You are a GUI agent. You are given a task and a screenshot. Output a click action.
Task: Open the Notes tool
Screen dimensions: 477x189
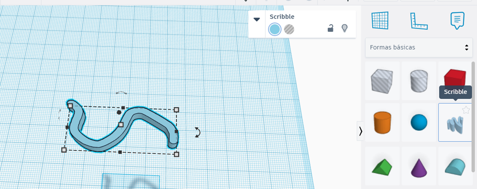[457, 20]
